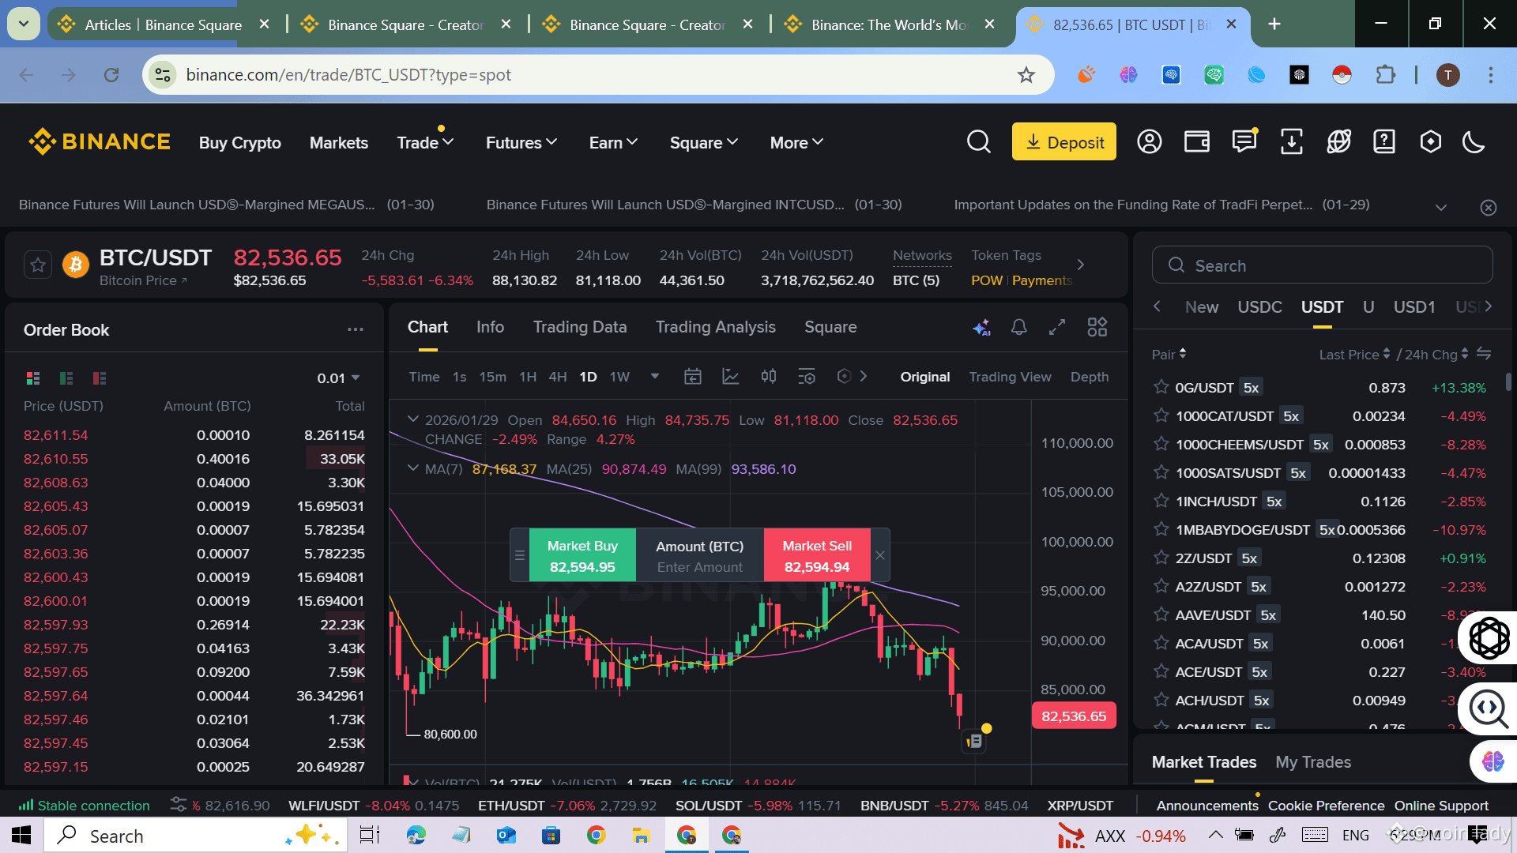Screen dimensions: 1517x853
Task: Expand chart to fullscreen
Action: click(1057, 327)
